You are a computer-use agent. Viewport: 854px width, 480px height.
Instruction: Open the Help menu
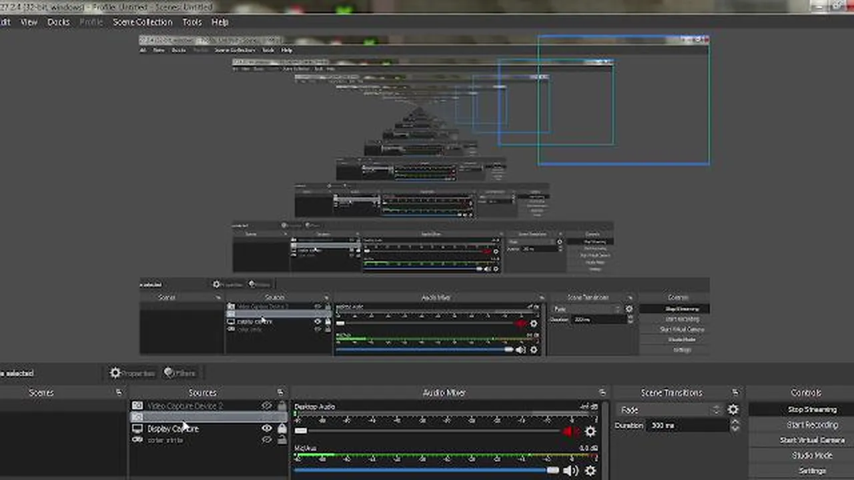pos(220,22)
